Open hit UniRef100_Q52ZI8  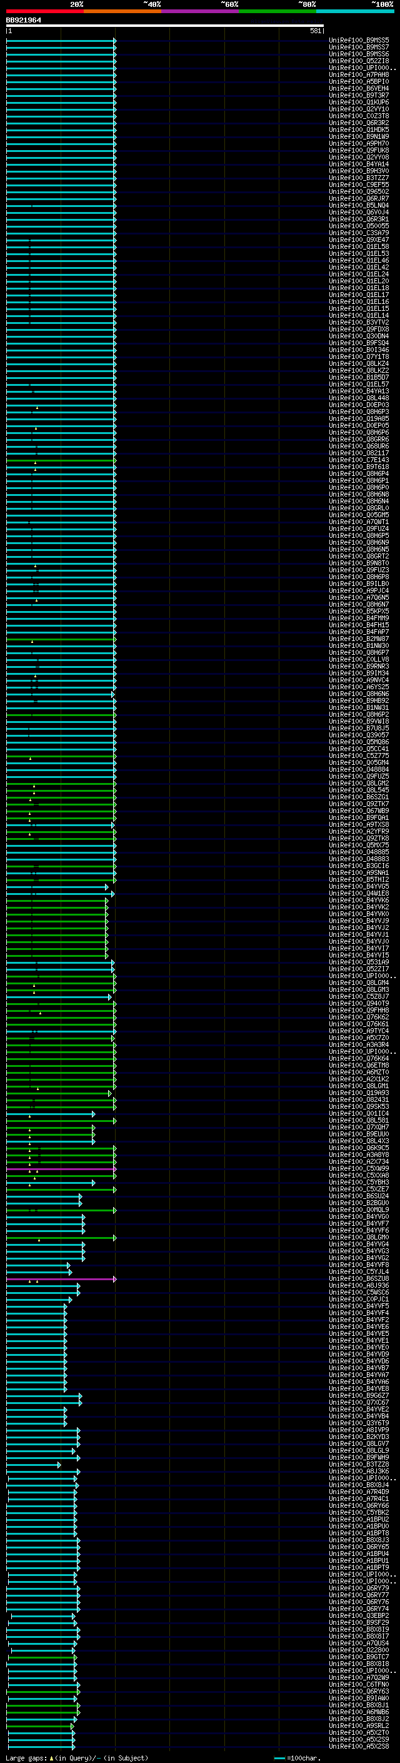359,61
